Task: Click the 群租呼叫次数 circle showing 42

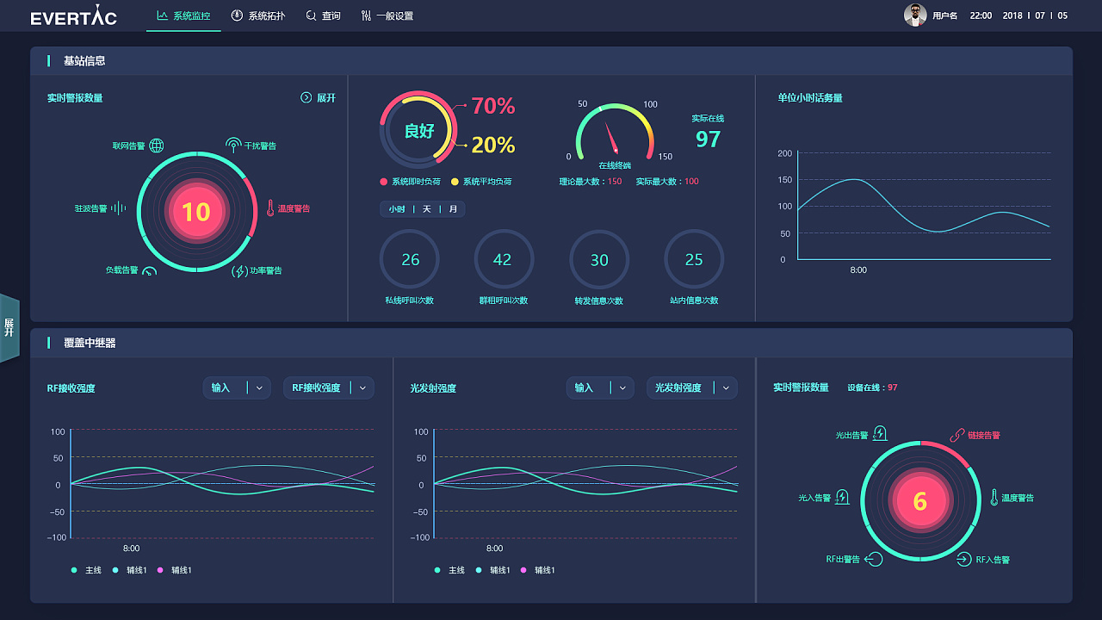Action: point(504,259)
